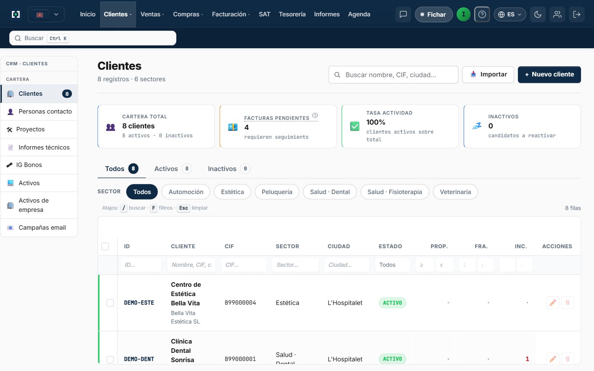Screen dimensions: 594x371
Task: Click the Importar button
Action: [x=488, y=75]
